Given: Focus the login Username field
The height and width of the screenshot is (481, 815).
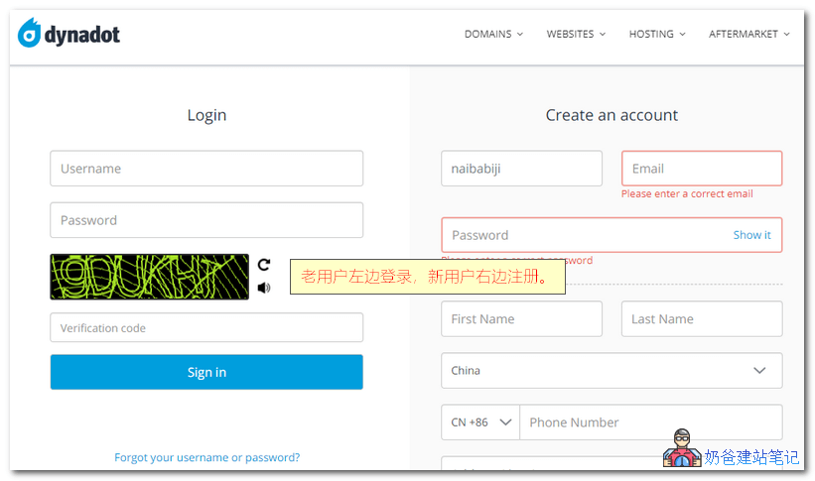Looking at the screenshot, I should (x=206, y=169).
